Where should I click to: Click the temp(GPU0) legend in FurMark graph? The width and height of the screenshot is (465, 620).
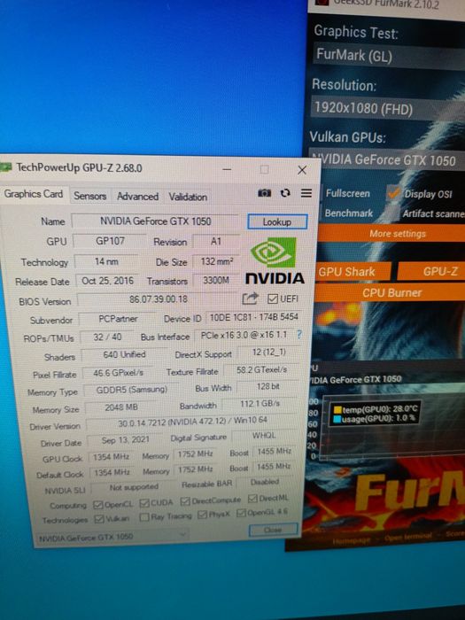pyautogui.click(x=376, y=409)
